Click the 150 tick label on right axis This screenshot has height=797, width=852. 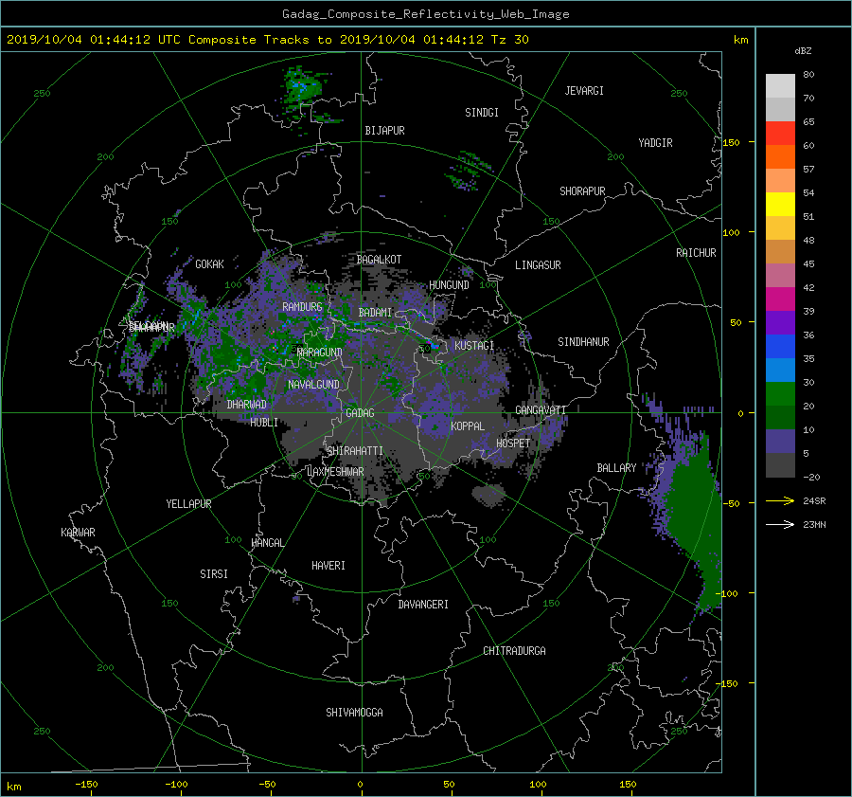[x=732, y=142]
